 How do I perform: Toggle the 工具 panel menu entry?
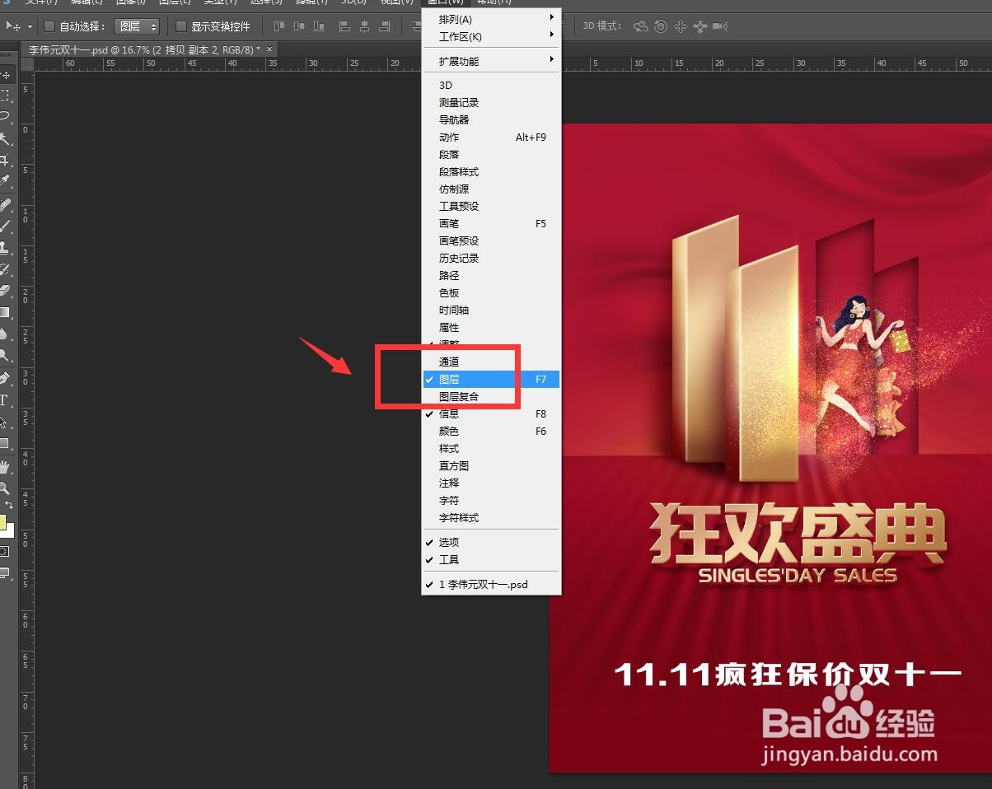pyautogui.click(x=491, y=560)
